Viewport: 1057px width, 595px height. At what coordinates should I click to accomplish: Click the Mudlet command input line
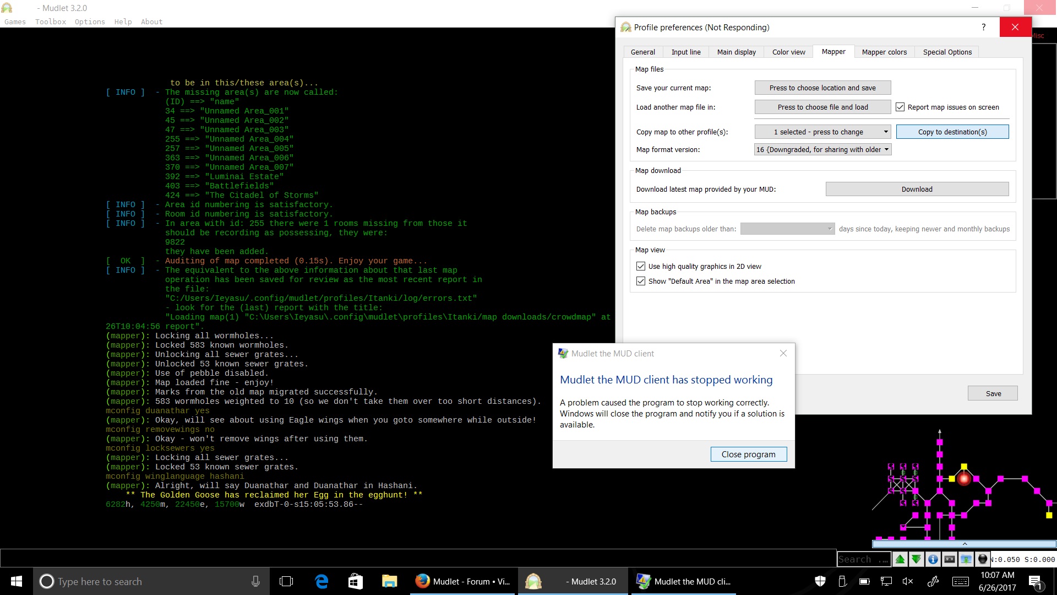418,558
